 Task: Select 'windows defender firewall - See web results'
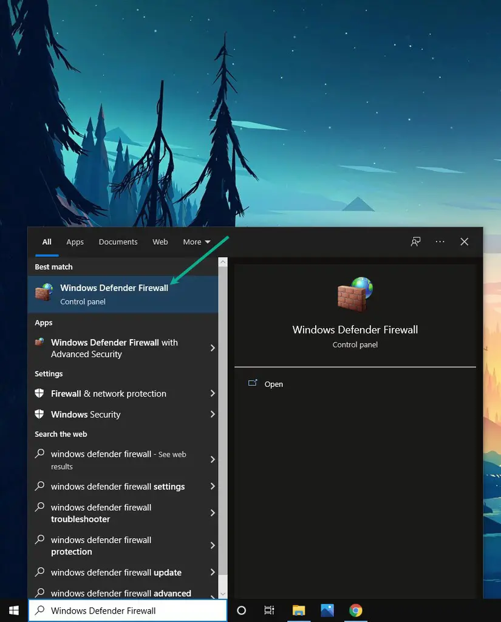[123, 460]
